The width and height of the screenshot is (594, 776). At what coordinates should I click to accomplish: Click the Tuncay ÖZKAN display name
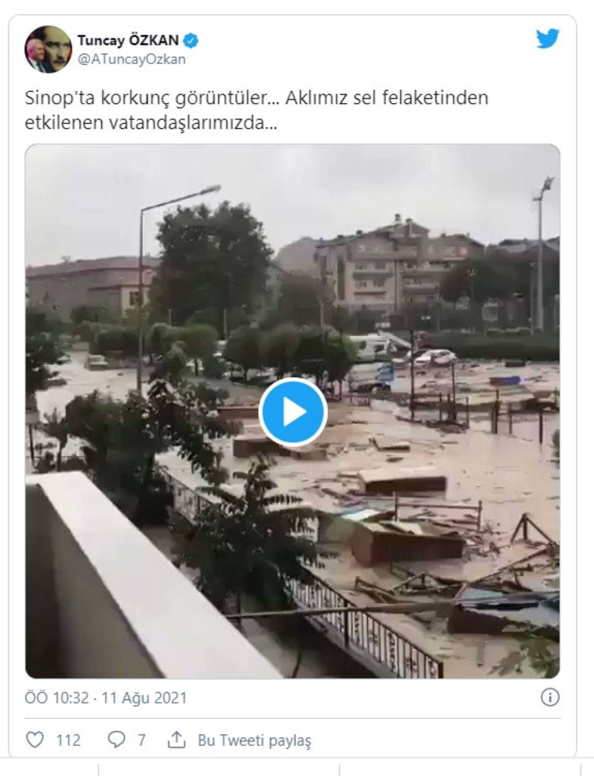[x=128, y=41]
